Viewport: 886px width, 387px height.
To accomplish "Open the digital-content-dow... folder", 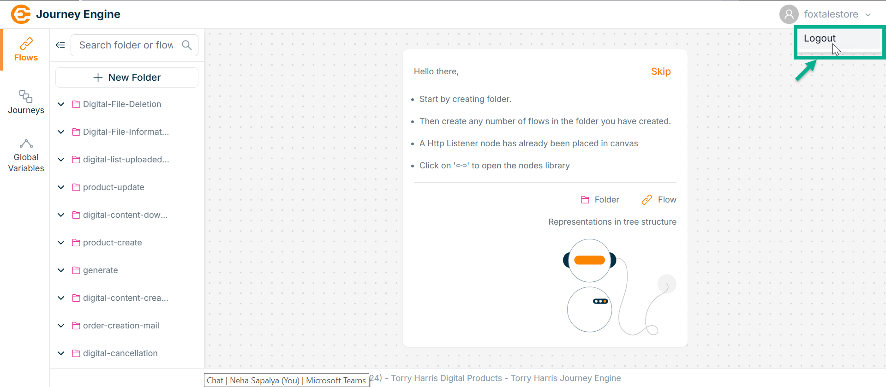I will click(x=125, y=215).
